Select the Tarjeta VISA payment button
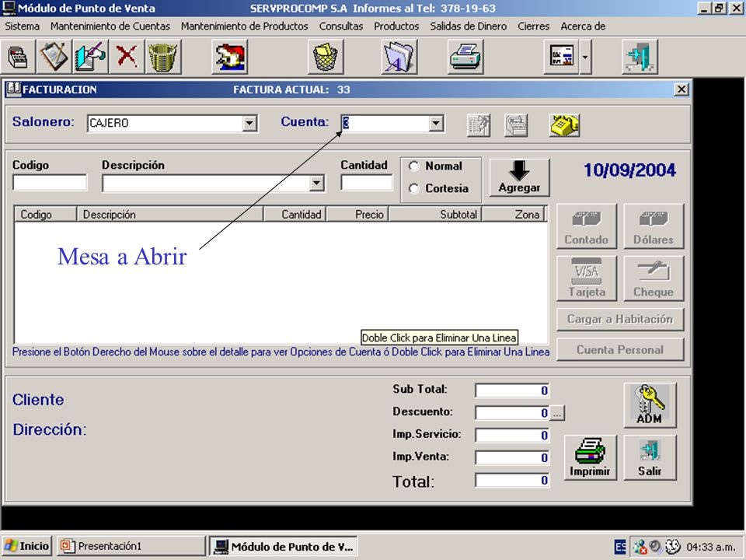 [x=587, y=278]
